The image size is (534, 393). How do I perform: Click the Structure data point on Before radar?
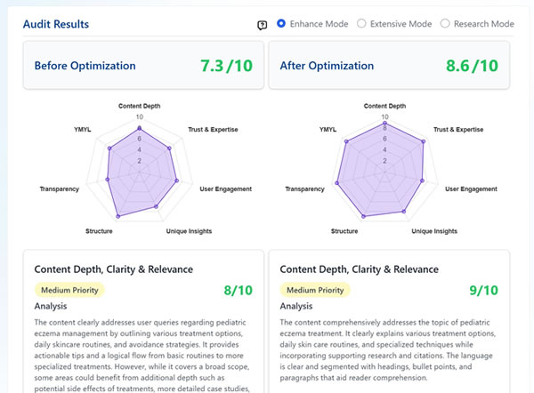coord(118,216)
